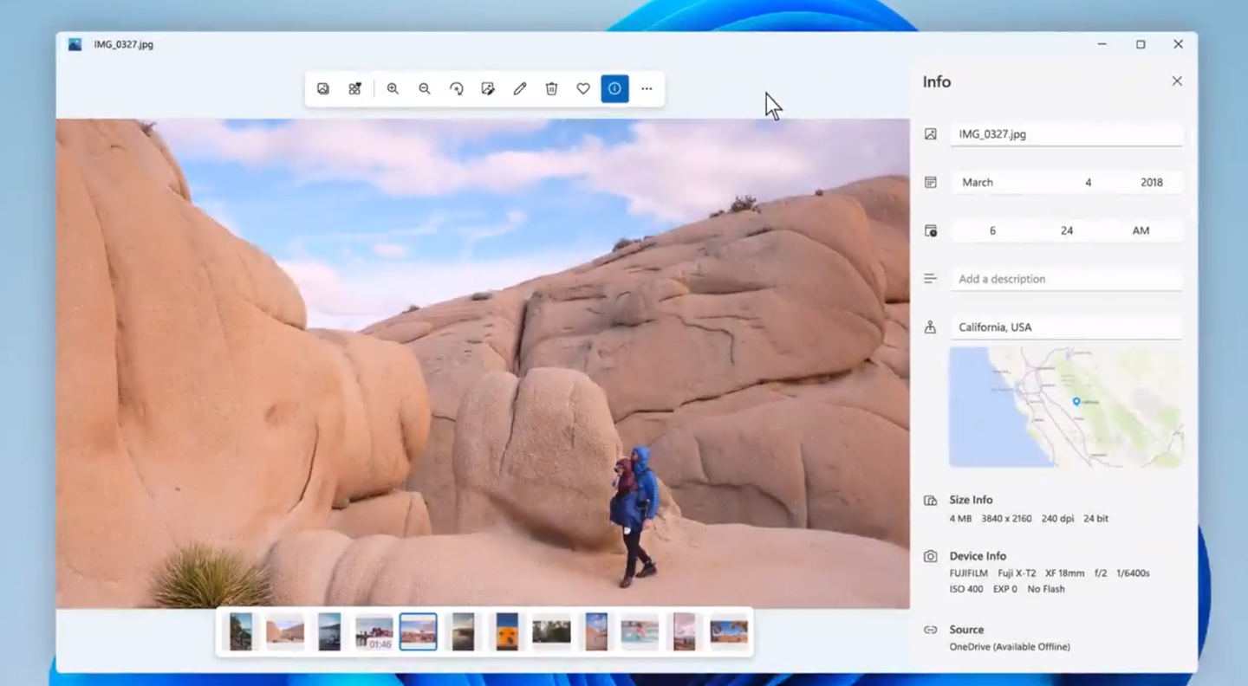Click the Source link icon
This screenshot has height=686, width=1248.
click(x=931, y=630)
